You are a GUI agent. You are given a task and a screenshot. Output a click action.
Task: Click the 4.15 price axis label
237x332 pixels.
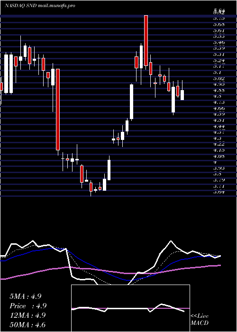(x=219, y=150)
